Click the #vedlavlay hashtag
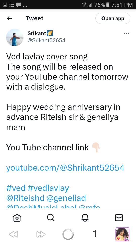Viewport: 136px width, 242px height. 48,188
